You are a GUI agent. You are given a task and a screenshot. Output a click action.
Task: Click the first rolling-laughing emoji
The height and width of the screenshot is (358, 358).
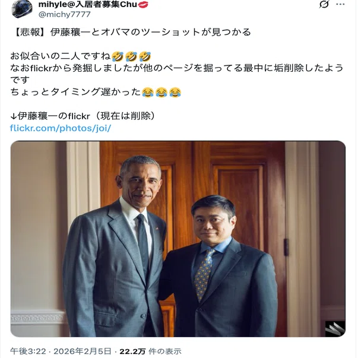point(118,56)
